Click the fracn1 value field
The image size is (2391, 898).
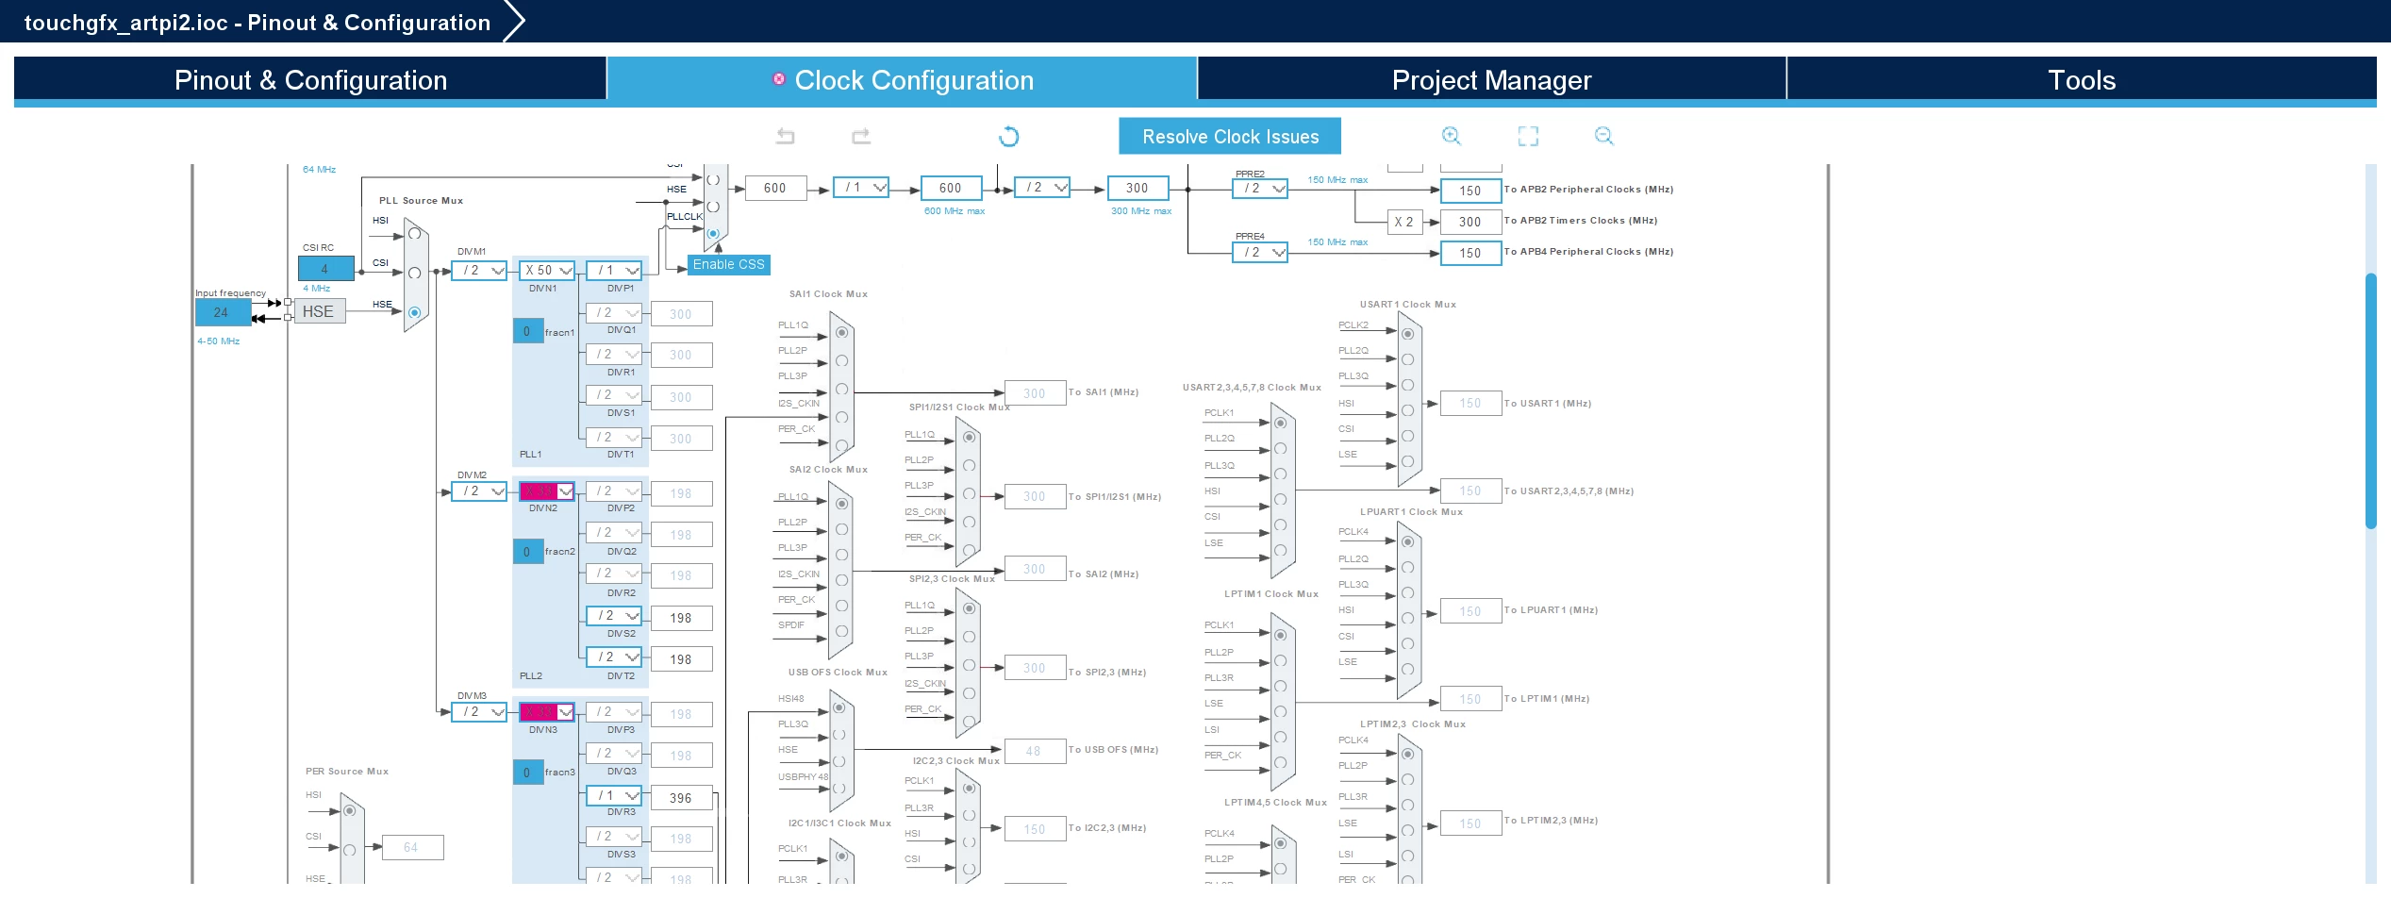coord(527,331)
